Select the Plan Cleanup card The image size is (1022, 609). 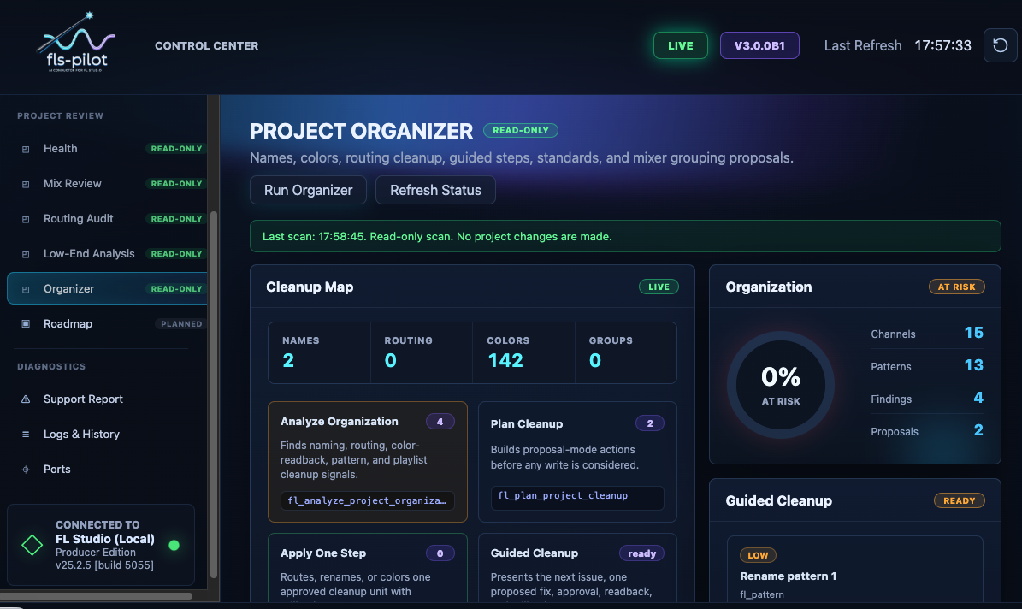coord(577,462)
